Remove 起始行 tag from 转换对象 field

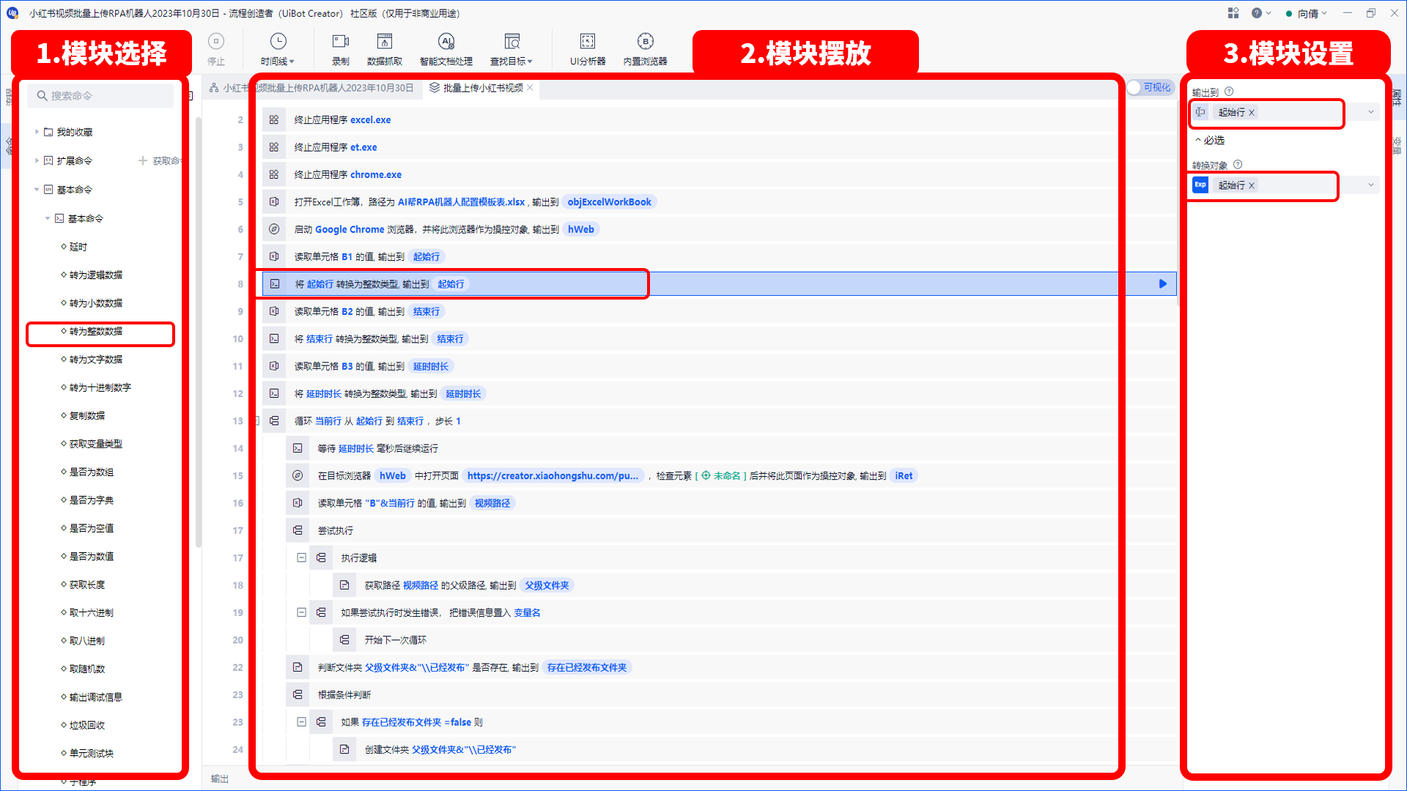[x=1252, y=186]
